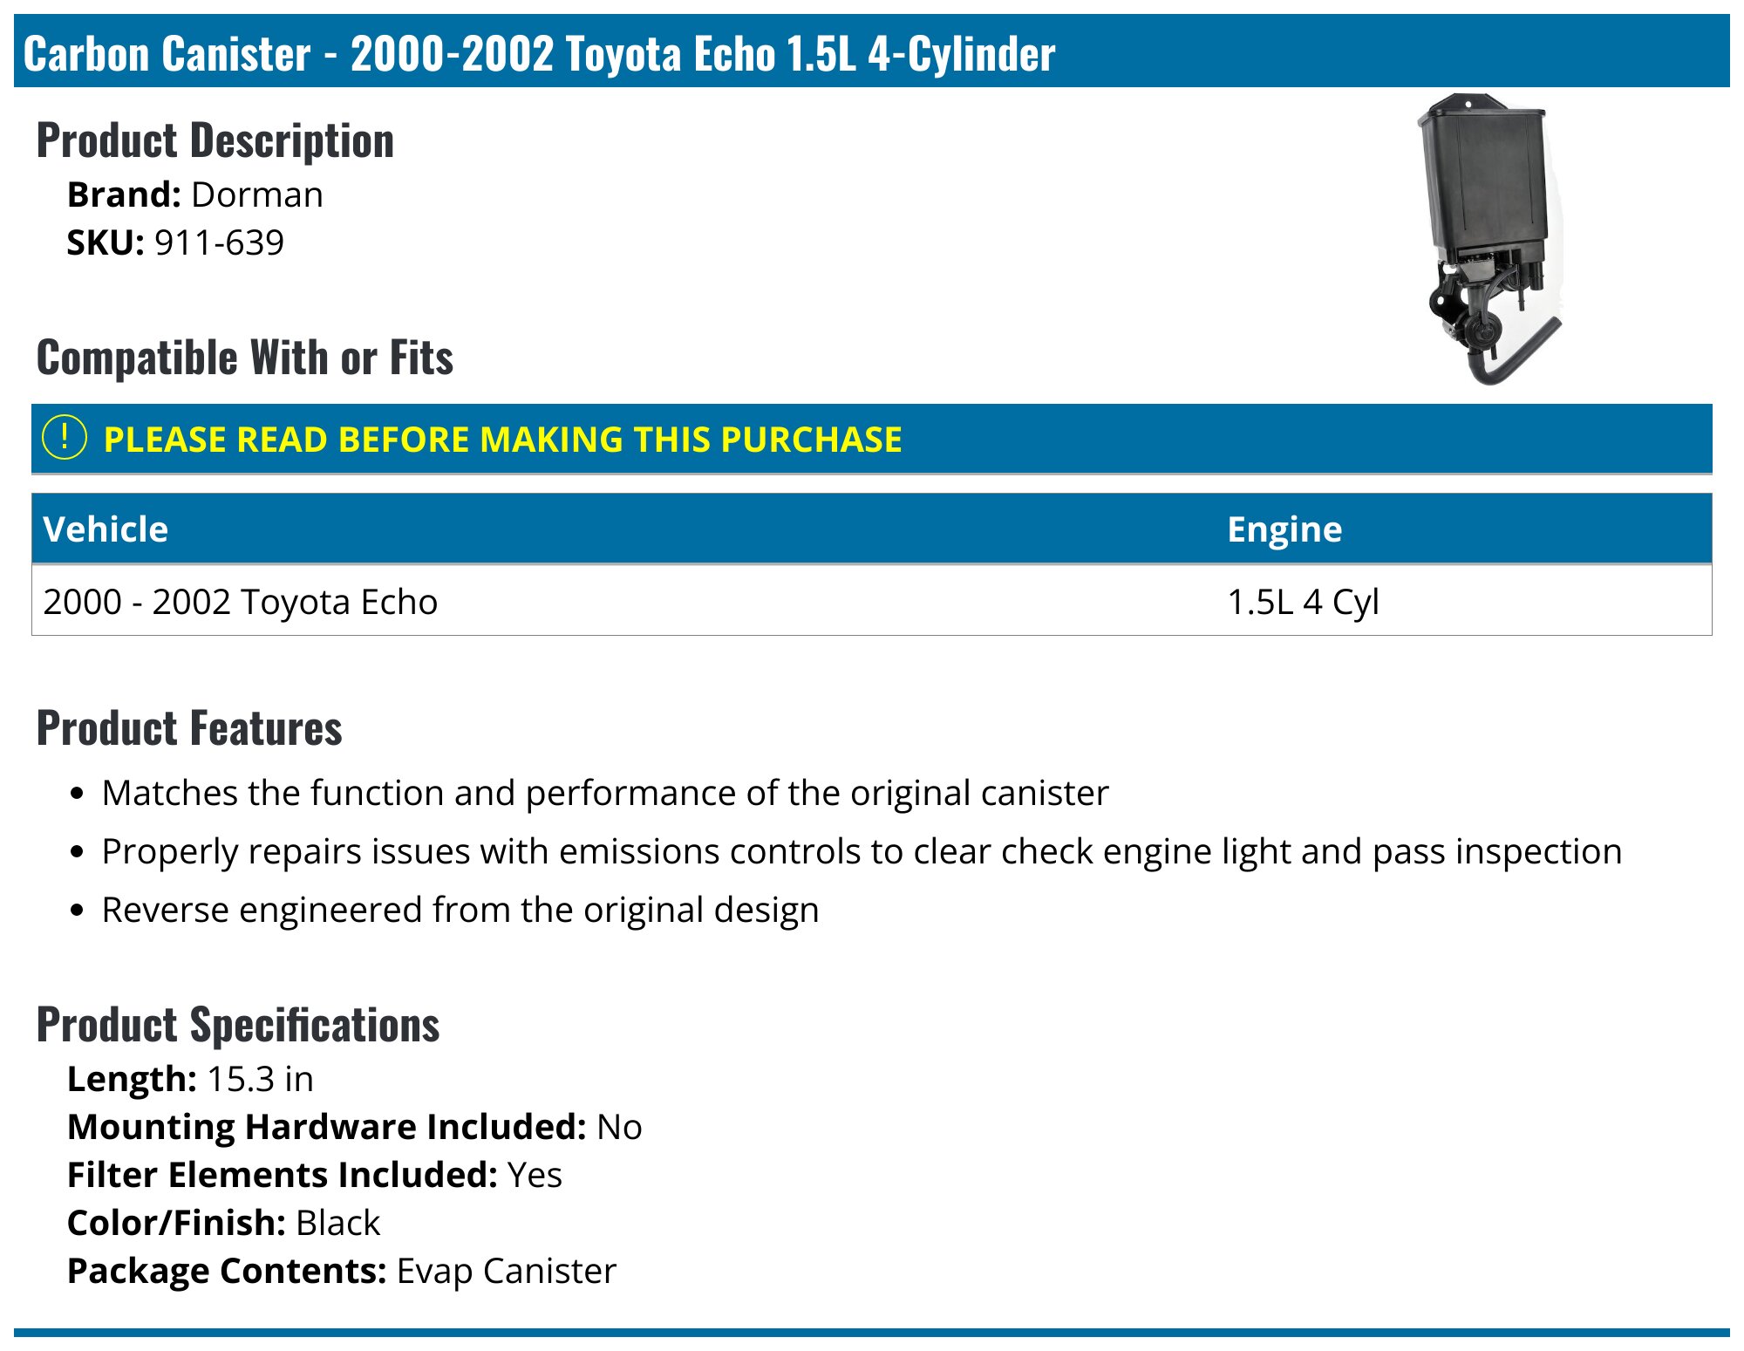Click the exclamation warning circle icon
Viewport: 1744px width, 1351px height.
[x=65, y=438]
